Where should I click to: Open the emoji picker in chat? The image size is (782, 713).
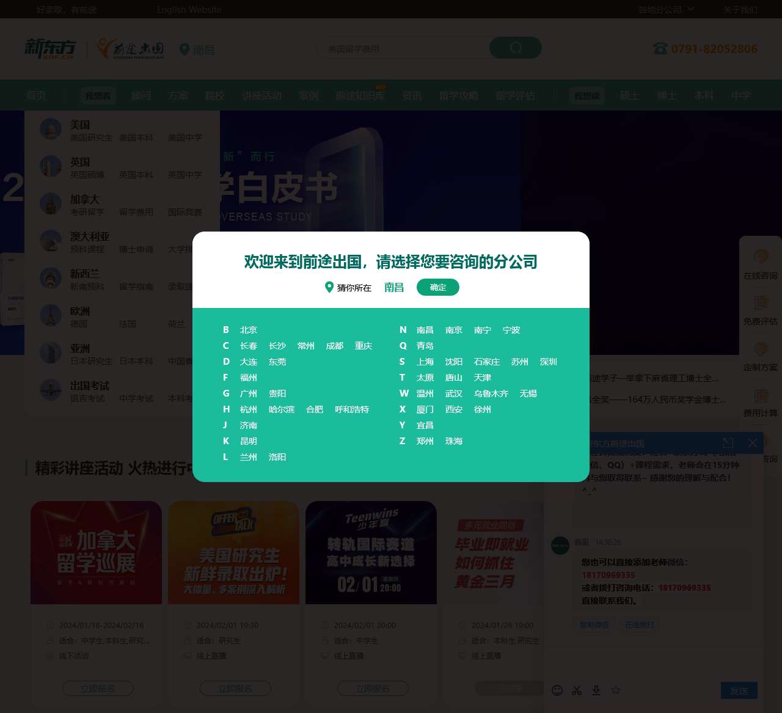[557, 690]
